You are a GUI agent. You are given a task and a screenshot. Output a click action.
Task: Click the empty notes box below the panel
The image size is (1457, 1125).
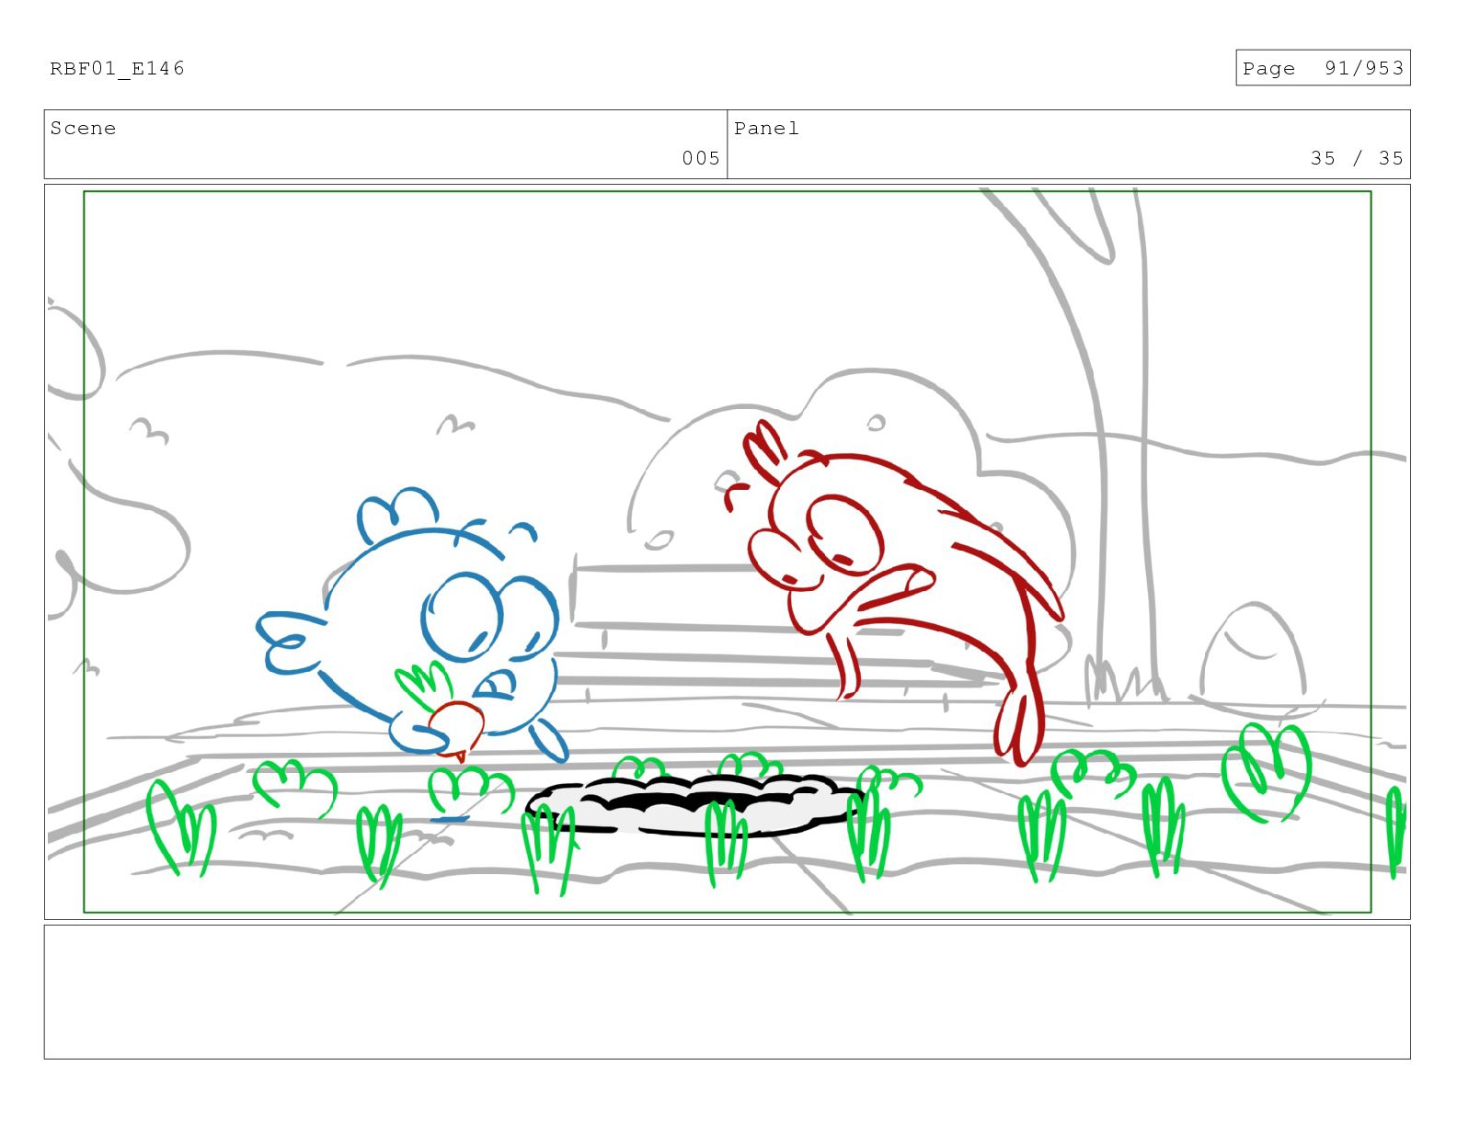pos(727,992)
